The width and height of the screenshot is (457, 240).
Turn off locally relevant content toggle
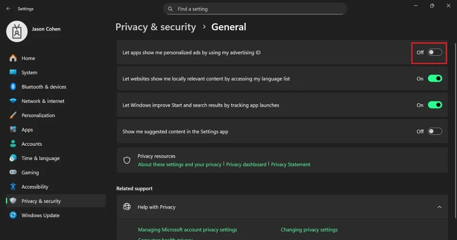pos(435,79)
